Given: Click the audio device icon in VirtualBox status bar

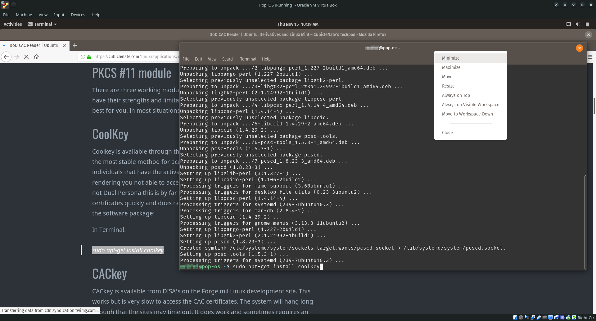Looking at the screenshot, I should click(x=527, y=317).
